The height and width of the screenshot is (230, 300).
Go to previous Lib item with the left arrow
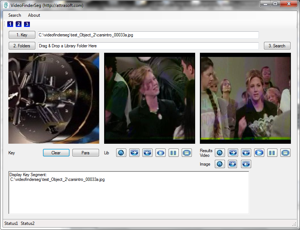pyautogui.click(x=147, y=153)
